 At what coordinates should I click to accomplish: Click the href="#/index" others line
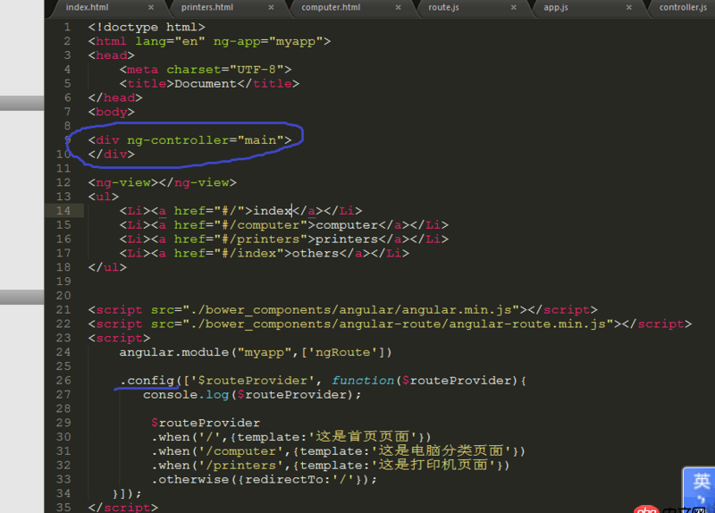pos(264,253)
